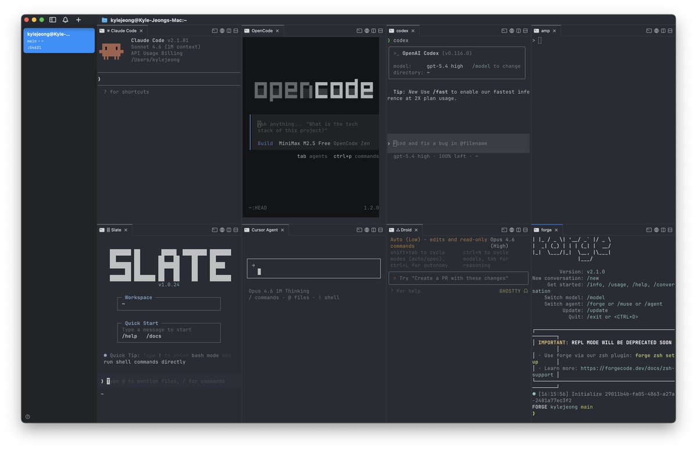Toggle the sidebar panel icon

(x=53, y=20)
